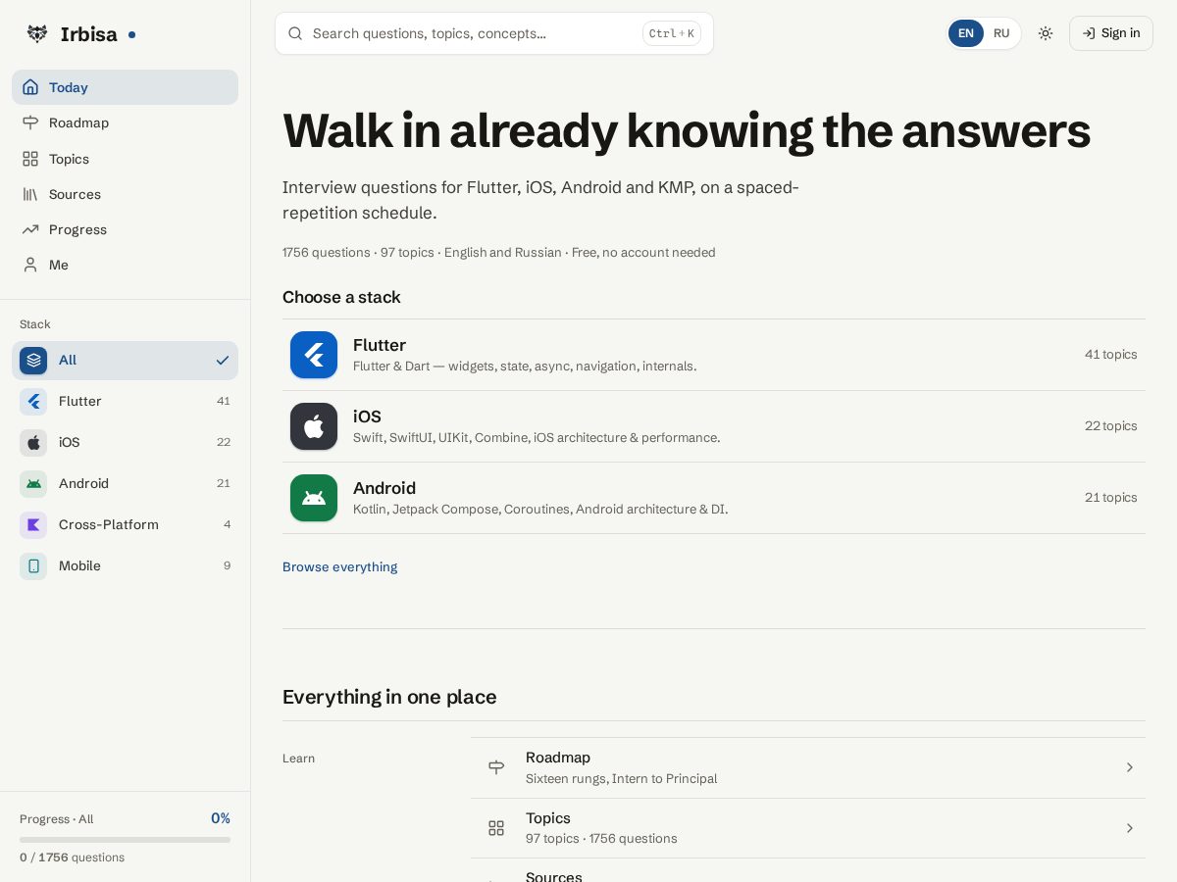The image size is (1177, 882).
Task: Open the Android stack card title
Action: point(384,488)
